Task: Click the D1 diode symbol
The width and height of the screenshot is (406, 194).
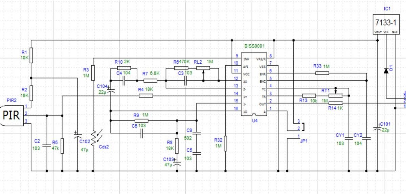Action: coord(386,70)
